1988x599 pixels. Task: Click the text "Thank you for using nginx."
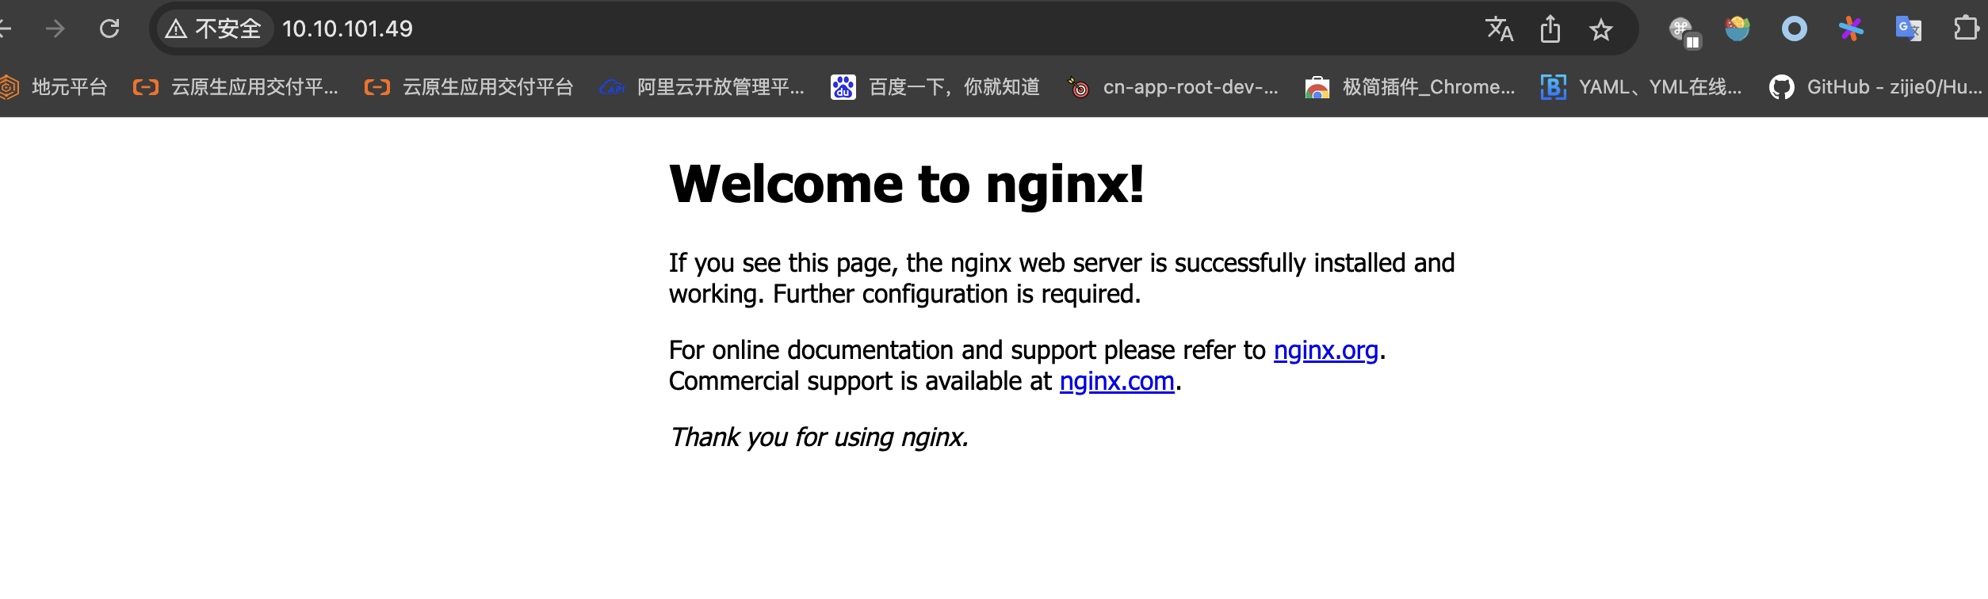point(819,437)
